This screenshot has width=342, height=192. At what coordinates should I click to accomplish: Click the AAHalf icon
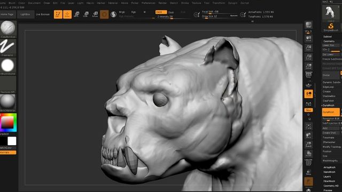(308, 66)
